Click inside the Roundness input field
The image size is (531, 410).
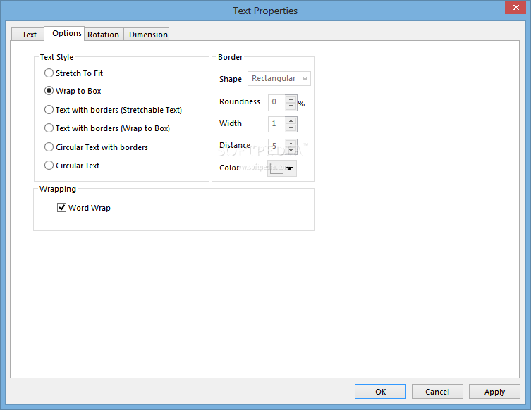277,103
